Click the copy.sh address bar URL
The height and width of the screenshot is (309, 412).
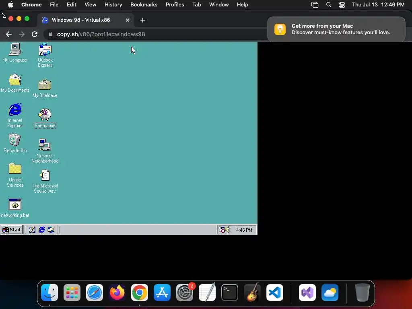(101, 34)
